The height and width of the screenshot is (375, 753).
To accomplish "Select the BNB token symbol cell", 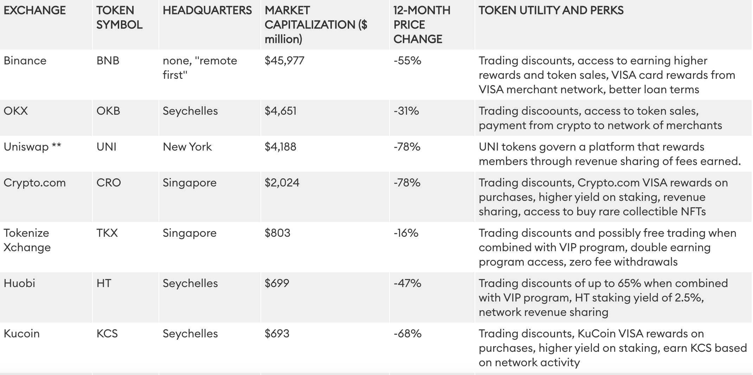I will click(108, 61).
